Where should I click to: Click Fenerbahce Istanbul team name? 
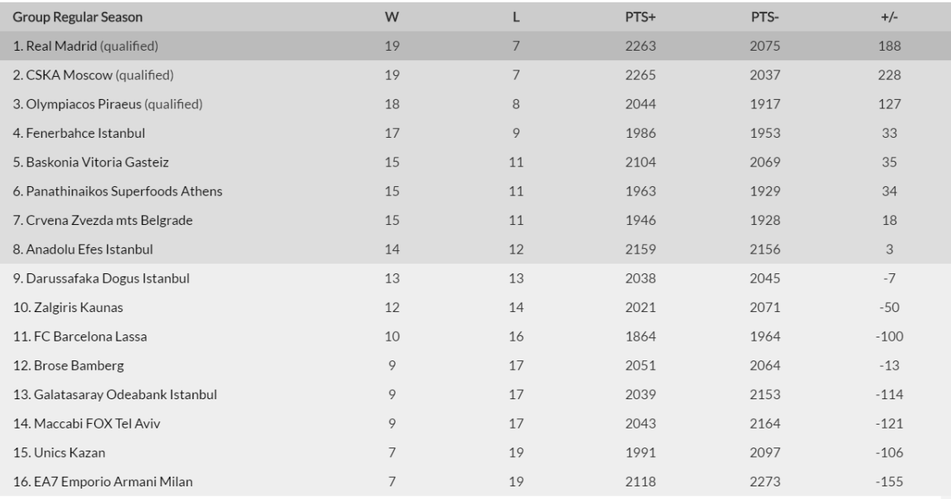click(79, 133)
